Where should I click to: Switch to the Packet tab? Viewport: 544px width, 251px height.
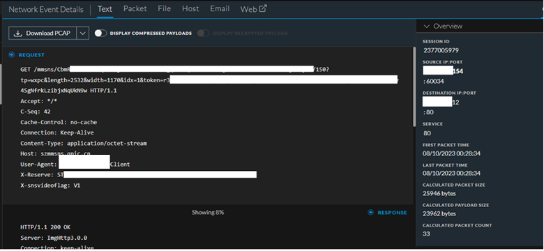[135, 8]
